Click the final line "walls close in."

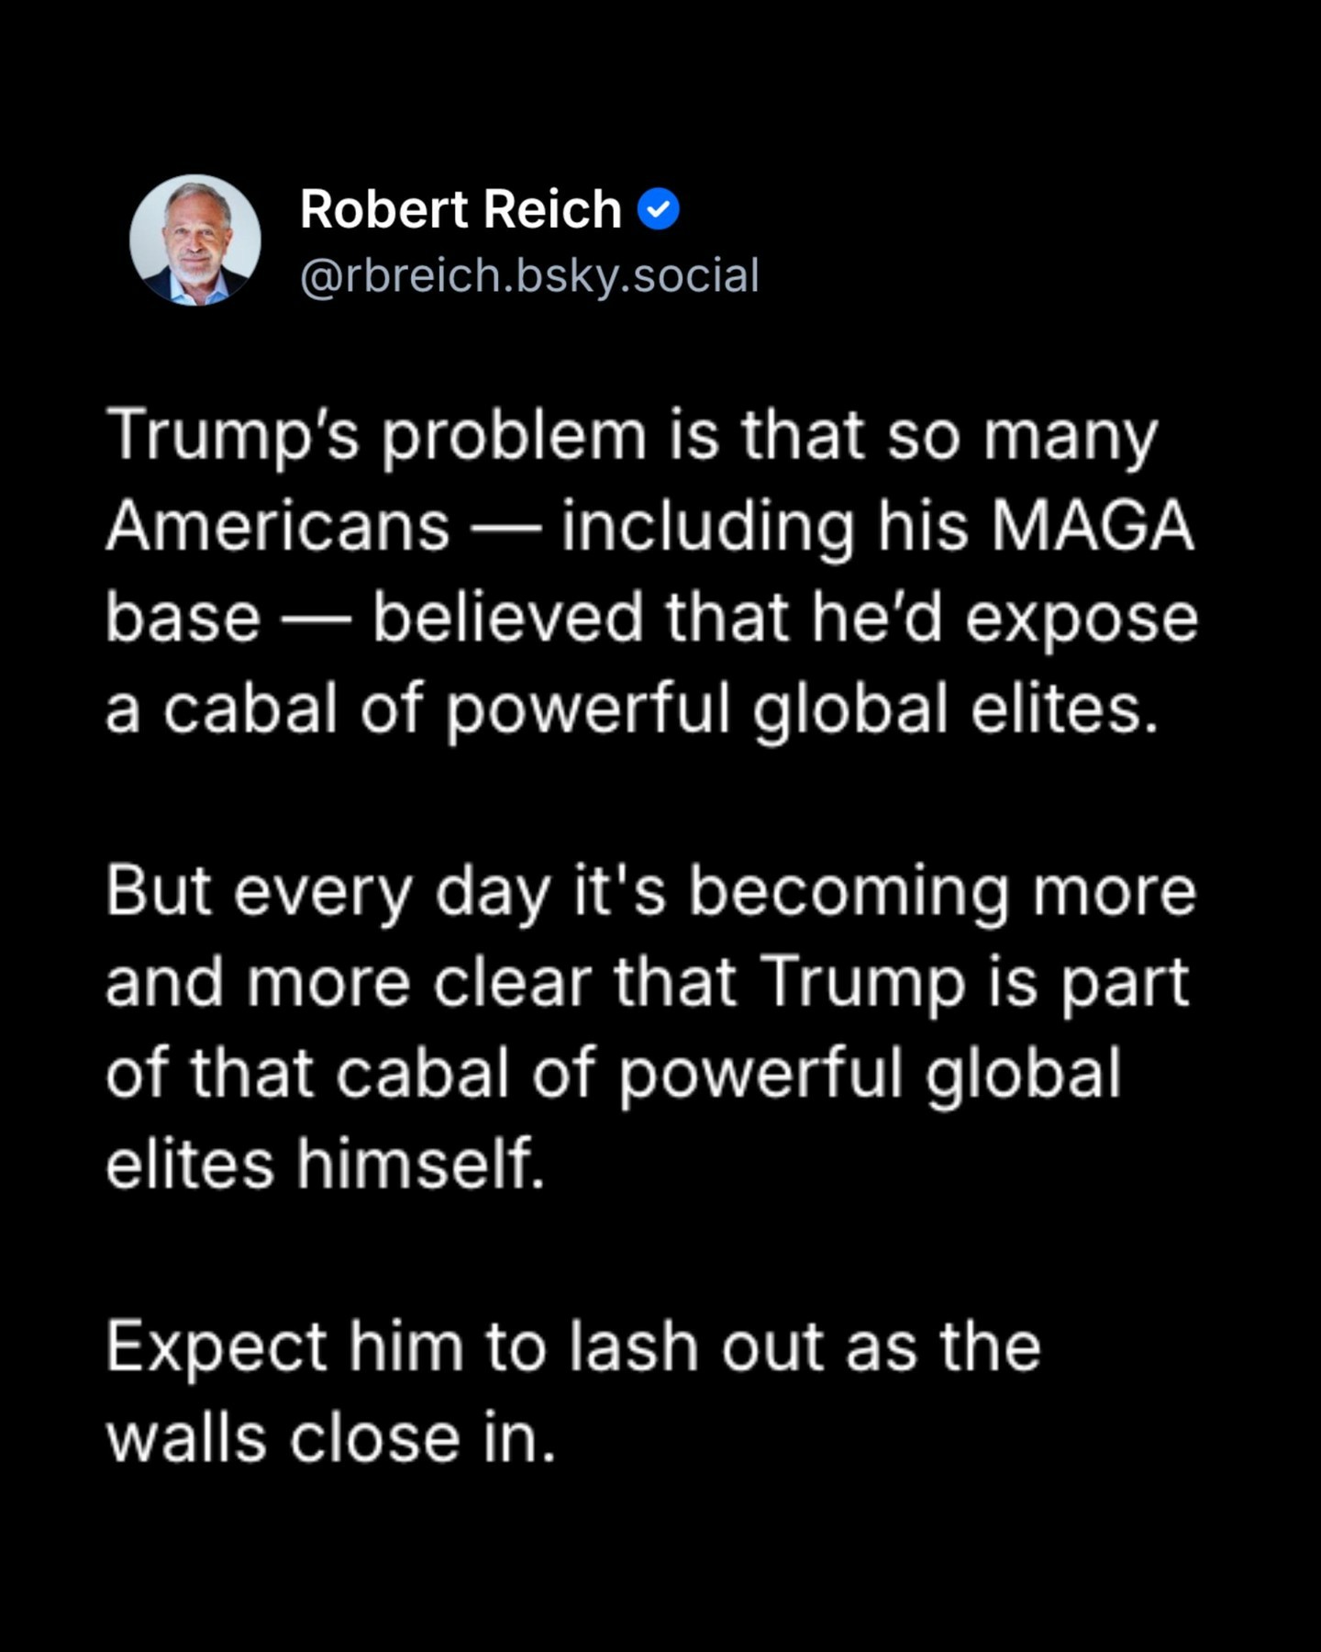point(331,1438)
